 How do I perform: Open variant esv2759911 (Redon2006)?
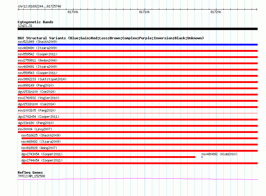click(38, 60)
